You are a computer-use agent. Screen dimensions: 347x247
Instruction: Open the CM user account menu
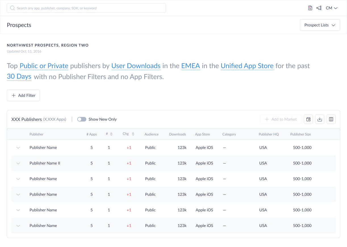point(331,8)
